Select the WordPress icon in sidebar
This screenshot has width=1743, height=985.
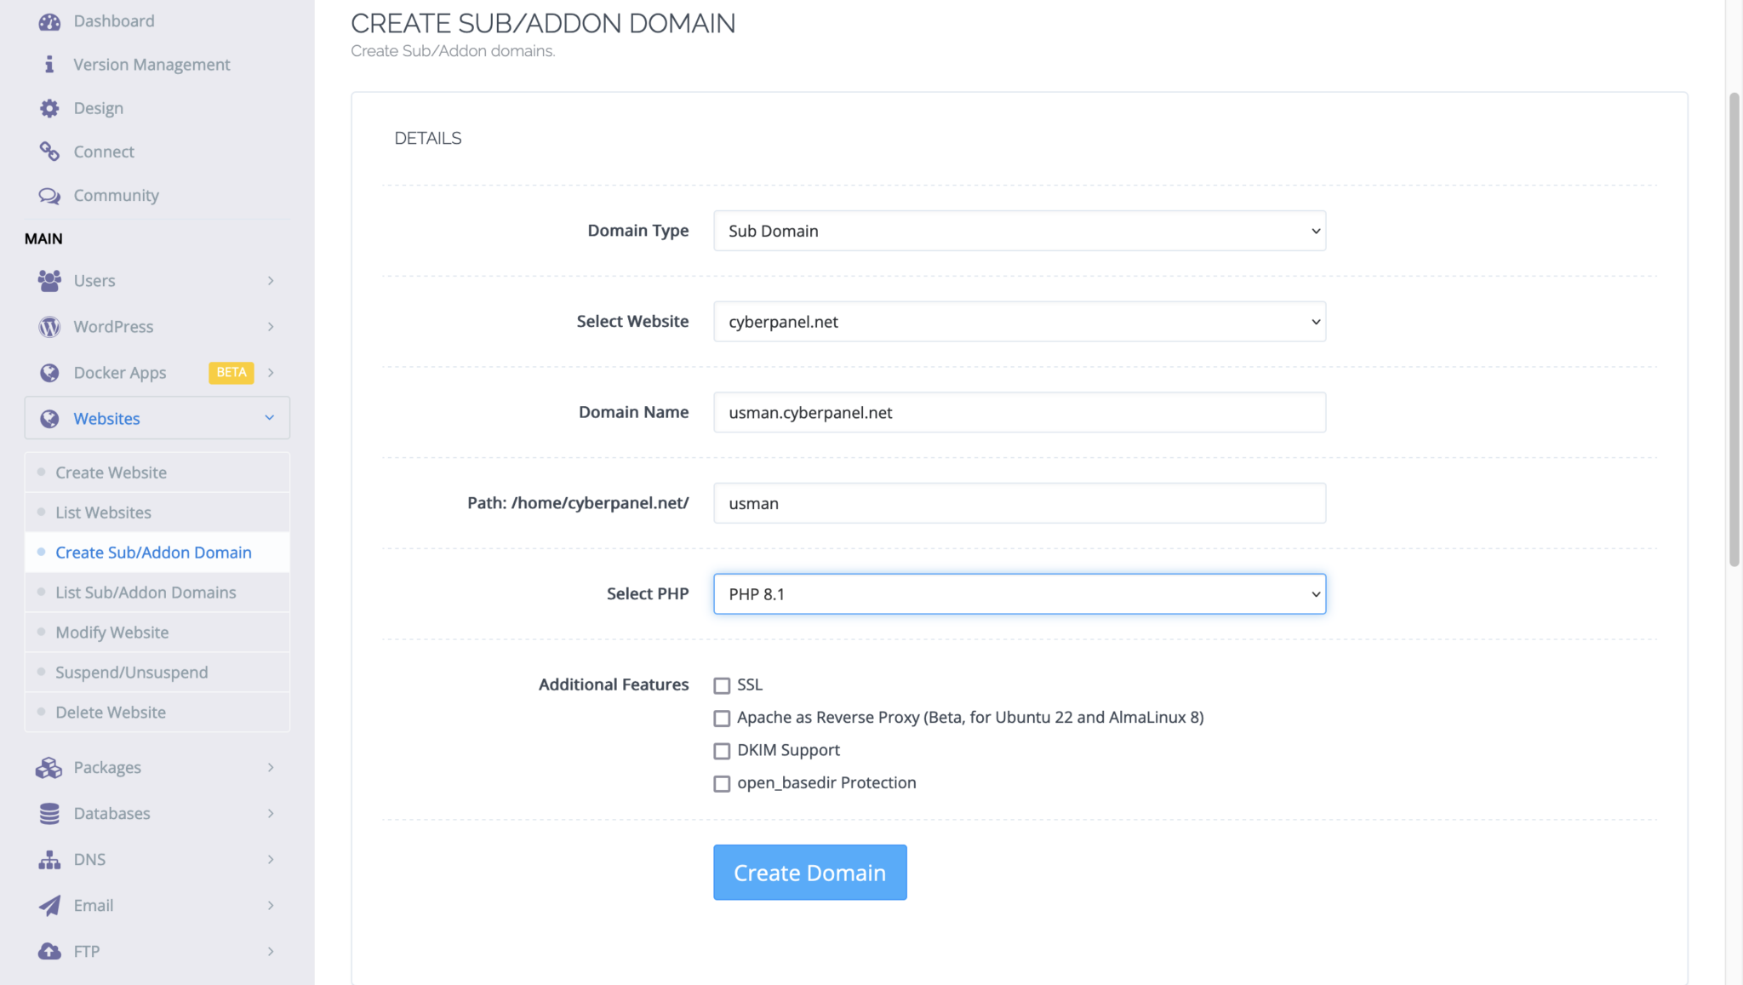49,326
